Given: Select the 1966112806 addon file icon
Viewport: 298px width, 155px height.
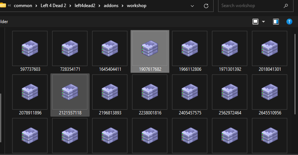Looking at the screenshot, I should point(190,48).
